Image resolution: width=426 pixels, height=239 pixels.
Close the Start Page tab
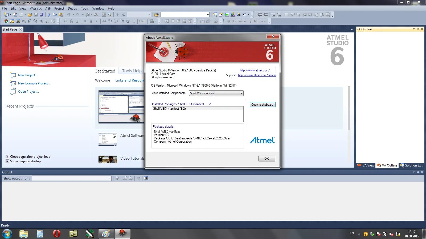(x=21, y=29)
